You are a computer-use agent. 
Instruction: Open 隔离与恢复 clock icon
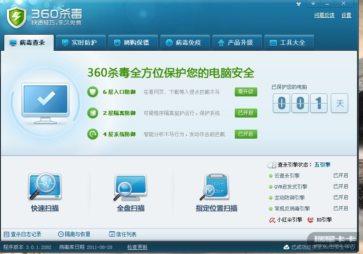60,234
